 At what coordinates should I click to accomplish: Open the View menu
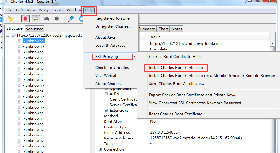click(x=31, y=10)
